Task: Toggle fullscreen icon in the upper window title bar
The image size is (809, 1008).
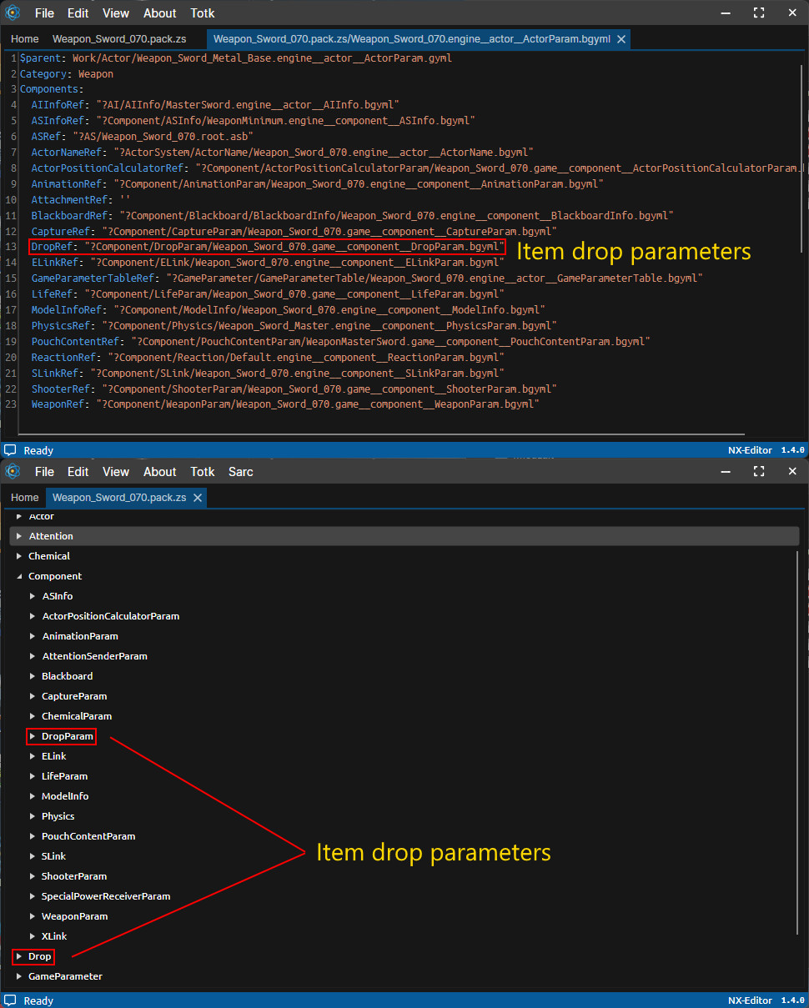Action: [759, 13]
